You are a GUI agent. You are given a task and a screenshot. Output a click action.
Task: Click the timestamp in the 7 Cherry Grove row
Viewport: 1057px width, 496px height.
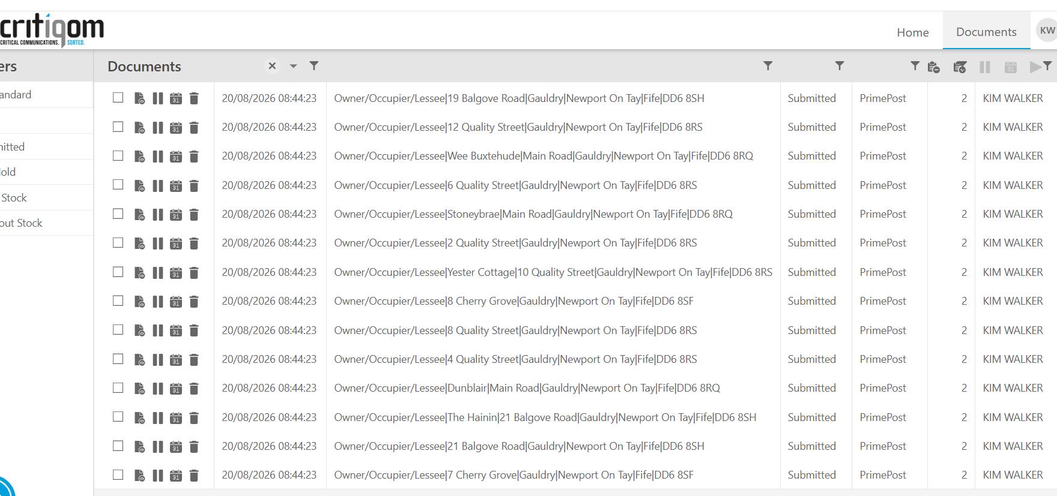click(269, 475)
